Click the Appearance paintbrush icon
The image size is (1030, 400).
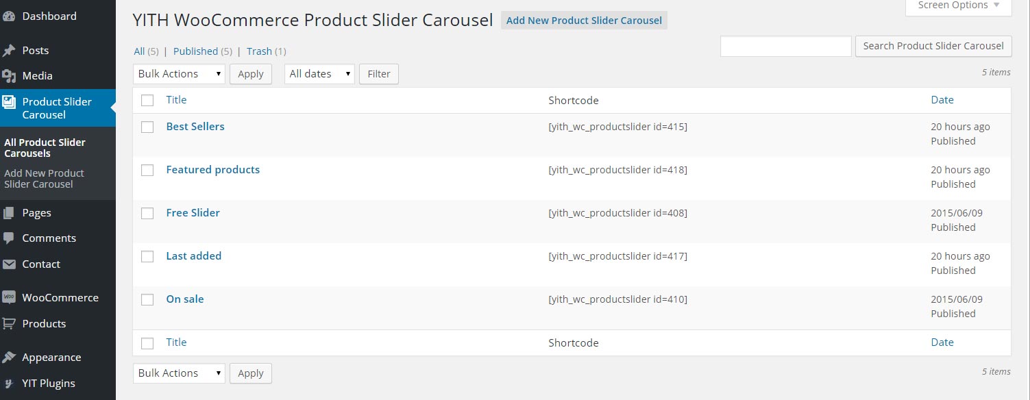click(9, 358)
